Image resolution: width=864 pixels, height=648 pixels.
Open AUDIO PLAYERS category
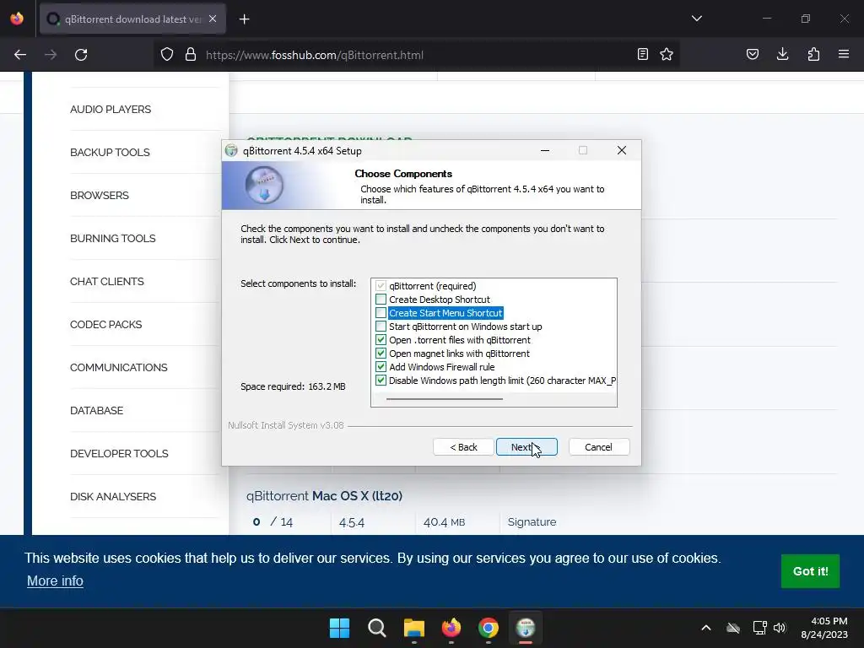tap(111, 109)
